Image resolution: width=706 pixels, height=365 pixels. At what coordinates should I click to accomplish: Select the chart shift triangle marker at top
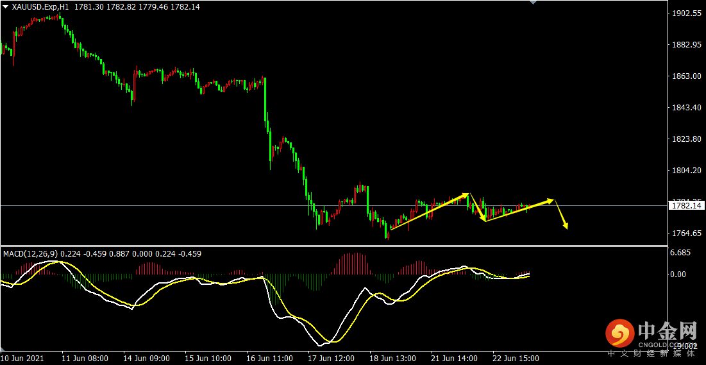pos(533,3)
